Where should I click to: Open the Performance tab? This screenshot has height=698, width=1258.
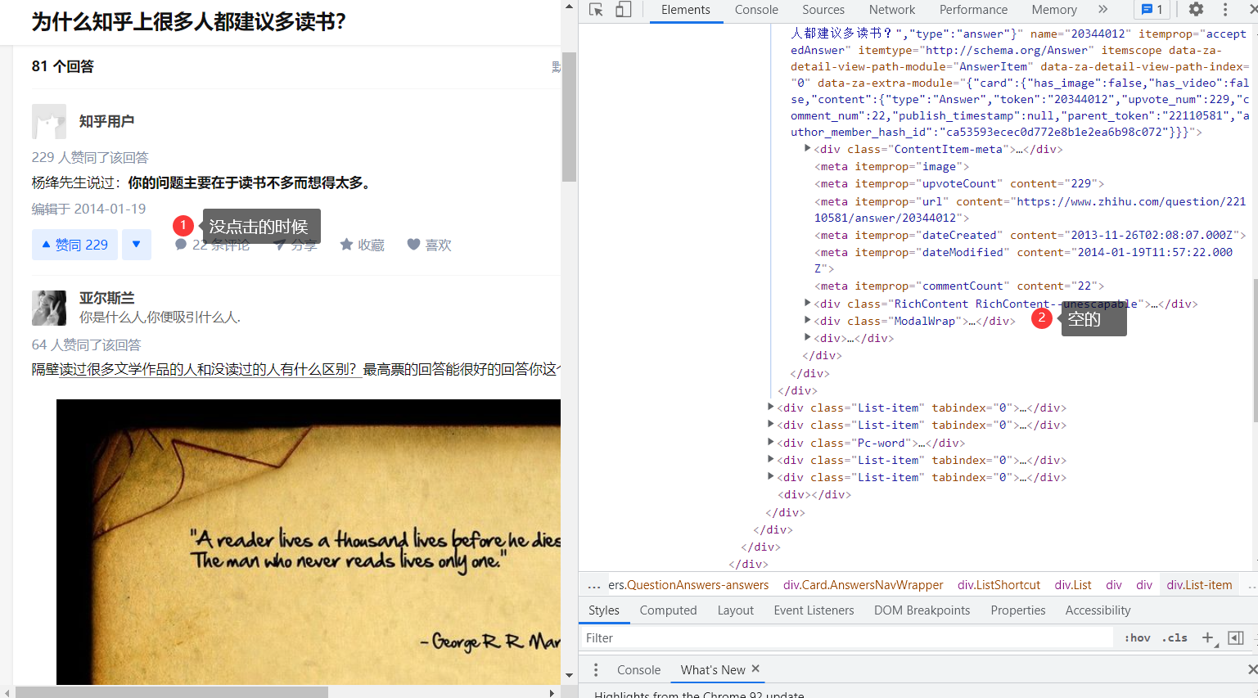973,10
